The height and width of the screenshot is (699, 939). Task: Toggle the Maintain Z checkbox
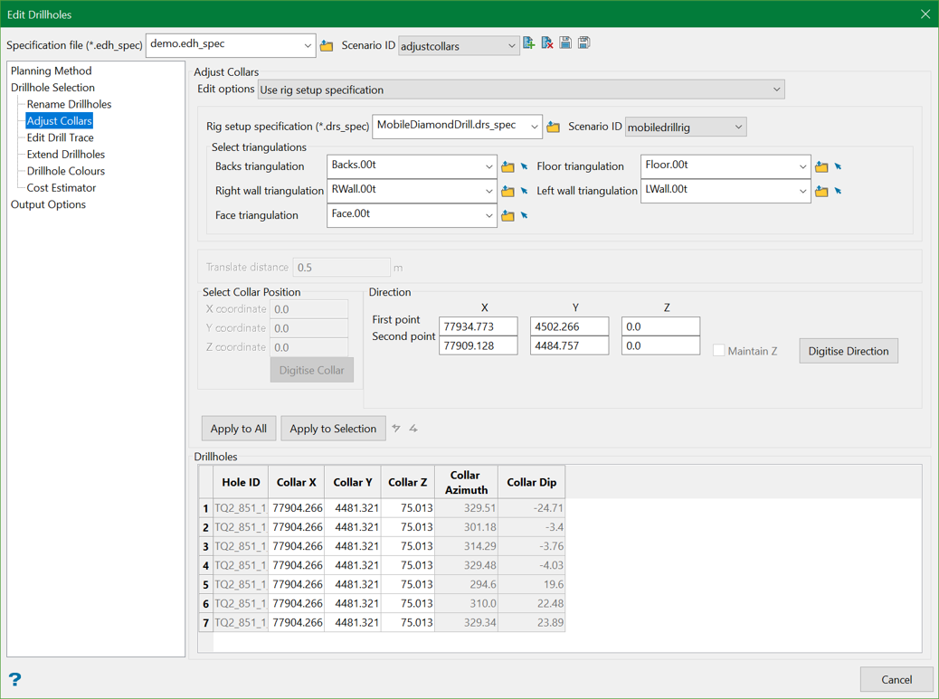[718, 351]
